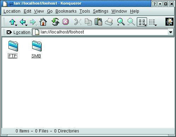Print the current view
176x137 pixels.
click(x=109, y=22)
